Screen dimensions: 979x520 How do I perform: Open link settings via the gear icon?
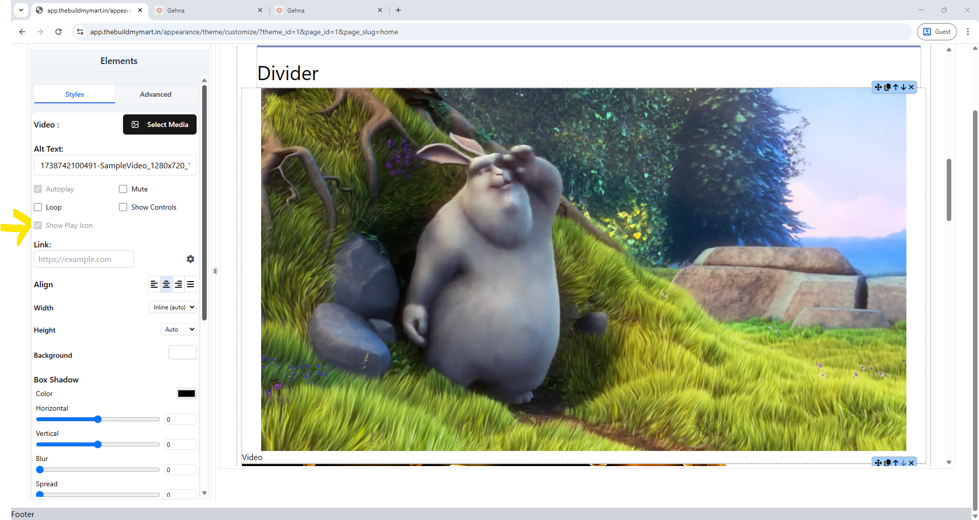(x=190, y=259)
